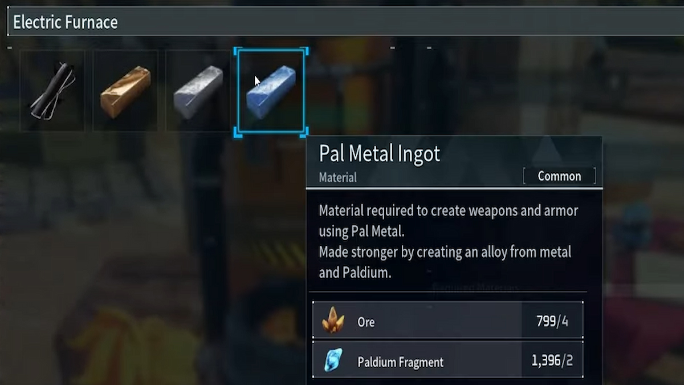Click the blue Paldium Fragment gem icon
Screen dimensions: 684x385
click(333, 360)
